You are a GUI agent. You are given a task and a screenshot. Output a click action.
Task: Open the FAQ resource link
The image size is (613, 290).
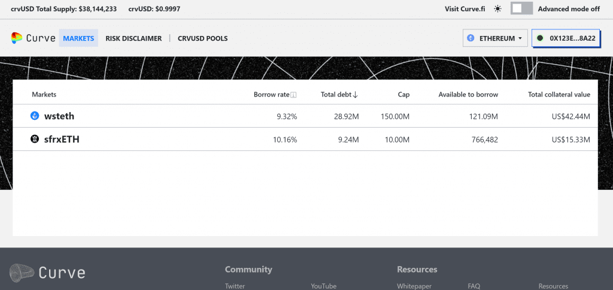474,286
